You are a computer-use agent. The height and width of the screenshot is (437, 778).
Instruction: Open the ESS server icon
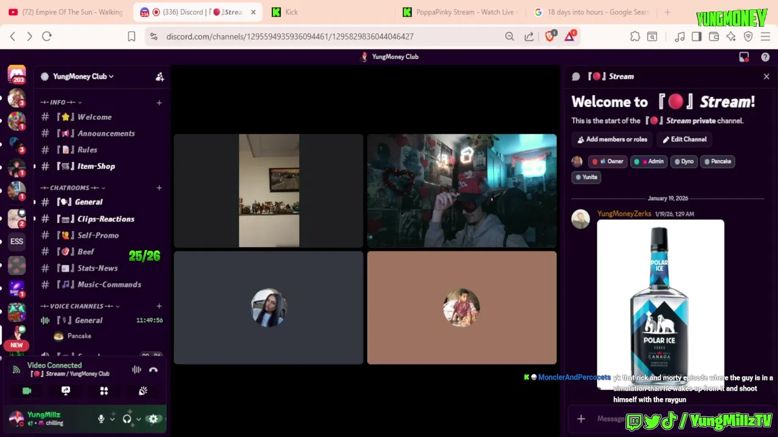16,241
